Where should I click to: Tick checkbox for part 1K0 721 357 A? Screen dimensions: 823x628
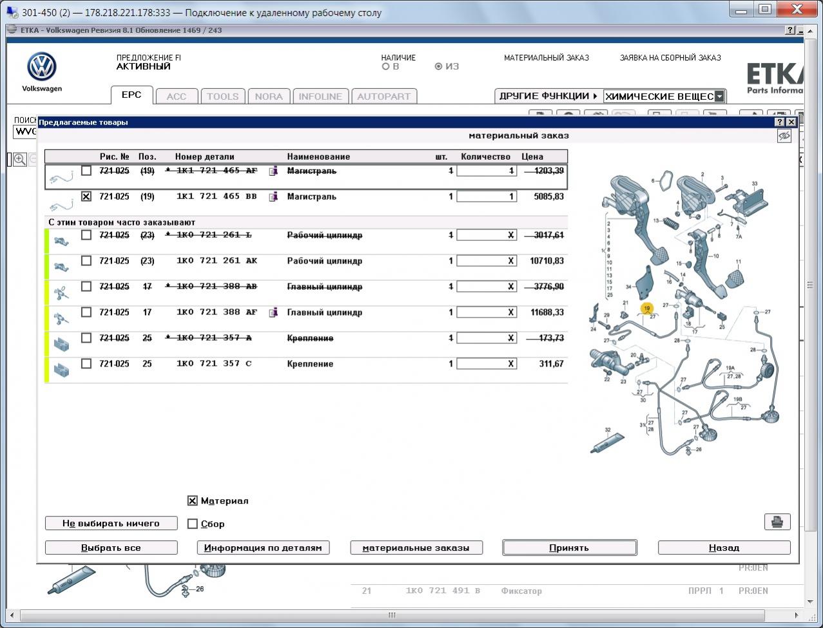click(86, 338)
